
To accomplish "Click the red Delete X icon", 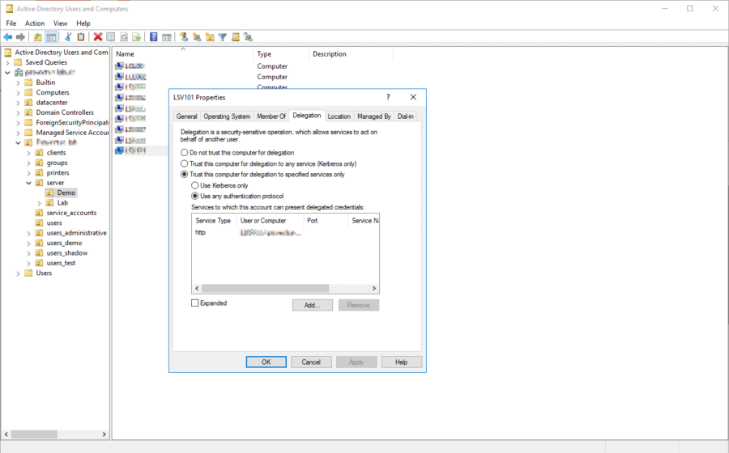I will tap(98, 37).
